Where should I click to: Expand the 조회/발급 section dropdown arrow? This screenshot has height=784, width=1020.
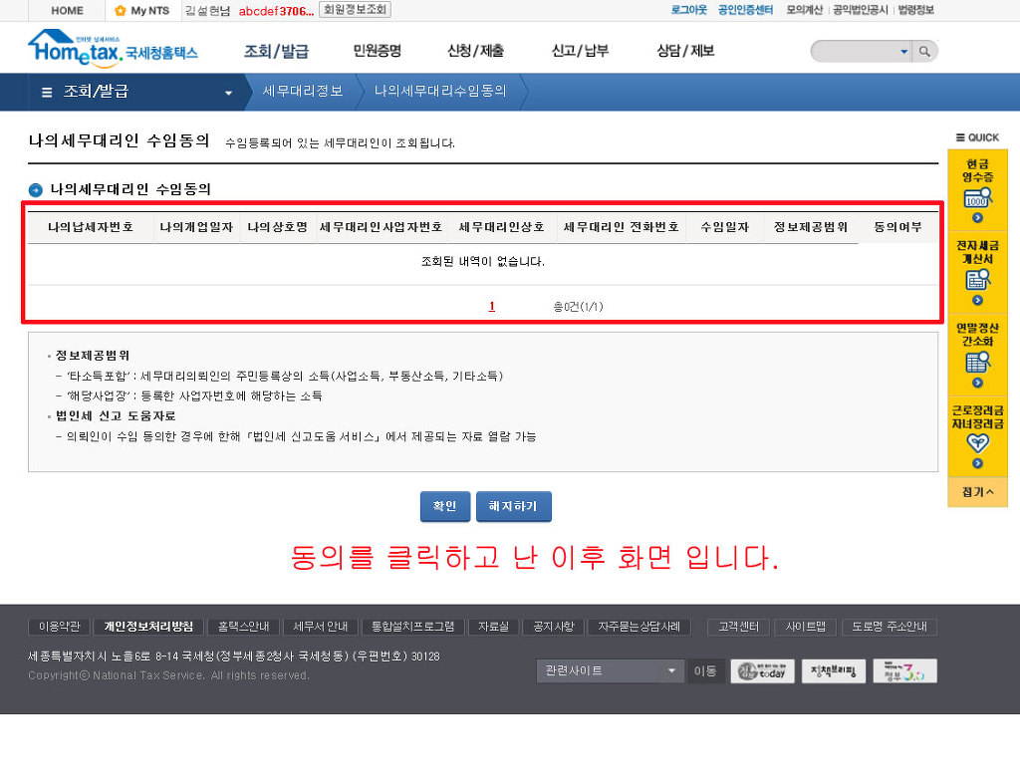pyautogui.click(x=228, y=93)
